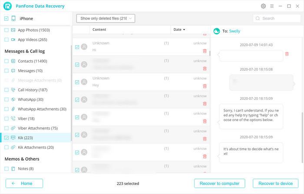Click Recover to device button

(275, 183)
